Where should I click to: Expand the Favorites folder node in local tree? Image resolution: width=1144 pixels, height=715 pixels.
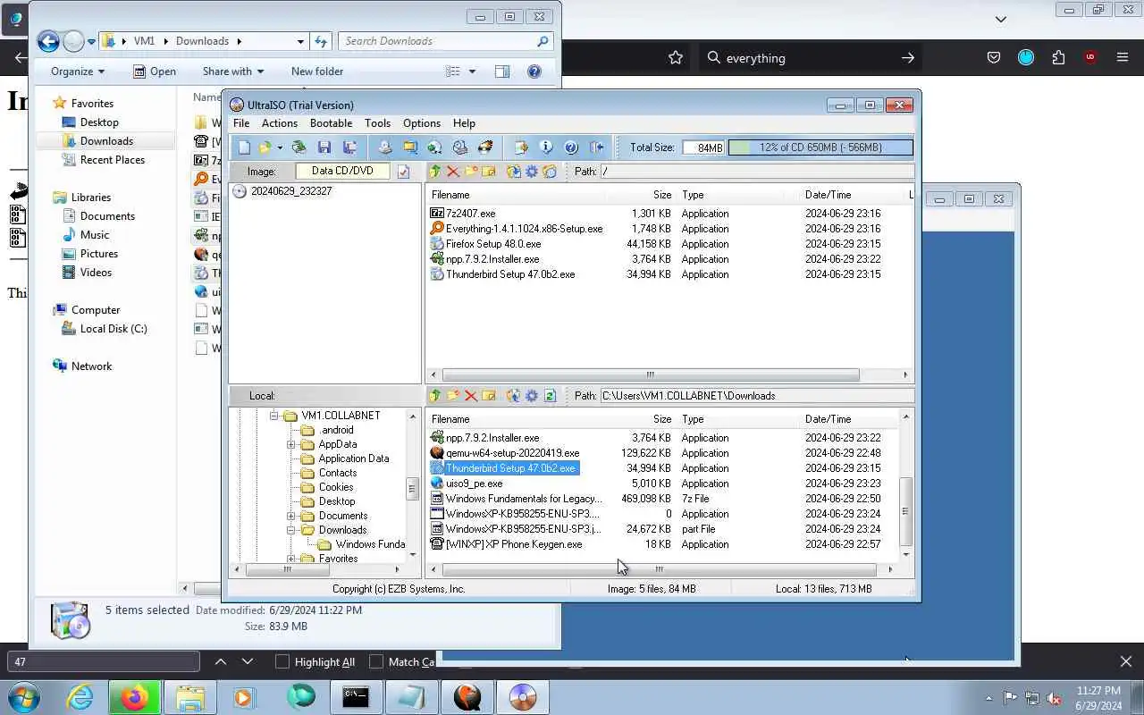pyautogui.click(x=291, y=559)
